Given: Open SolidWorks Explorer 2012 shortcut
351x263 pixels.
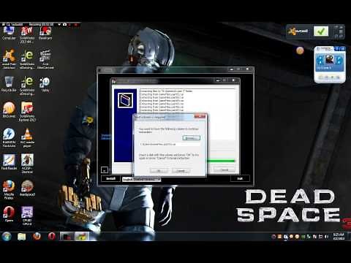Looking at the screenshot, I should click(27, 112).
